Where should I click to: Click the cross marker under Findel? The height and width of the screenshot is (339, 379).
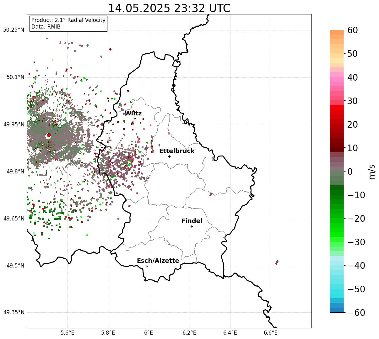point(192,226)
